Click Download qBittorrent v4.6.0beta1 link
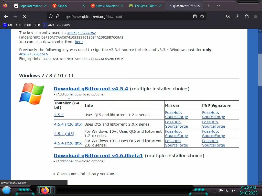The height and width of the screenshot is (196, 262). point(98,155)
